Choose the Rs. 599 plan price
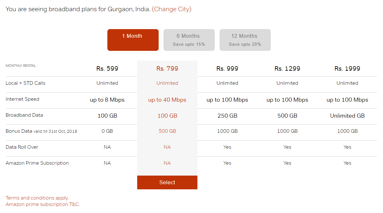This screenshot has width=383, height=213. (x=107, y=68)
